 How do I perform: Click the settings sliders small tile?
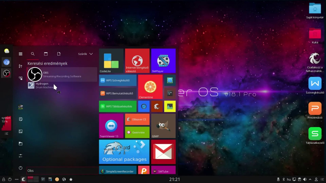pyautogui.click(x=170, y=93)
